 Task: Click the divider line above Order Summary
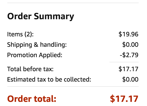(73, 3)
